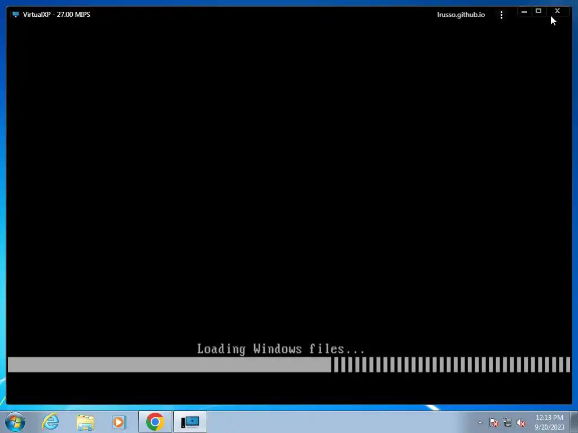This screenshot has width=578, height=433.
Task: Click the muted volume tray icon
Action: 521,422
